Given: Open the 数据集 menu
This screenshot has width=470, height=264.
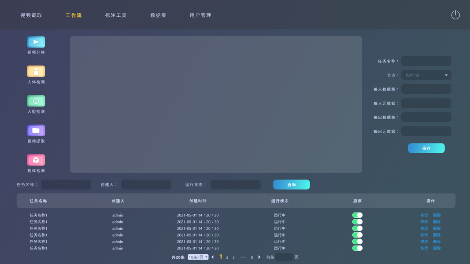Looking at the screenshot, I should 158,15.
